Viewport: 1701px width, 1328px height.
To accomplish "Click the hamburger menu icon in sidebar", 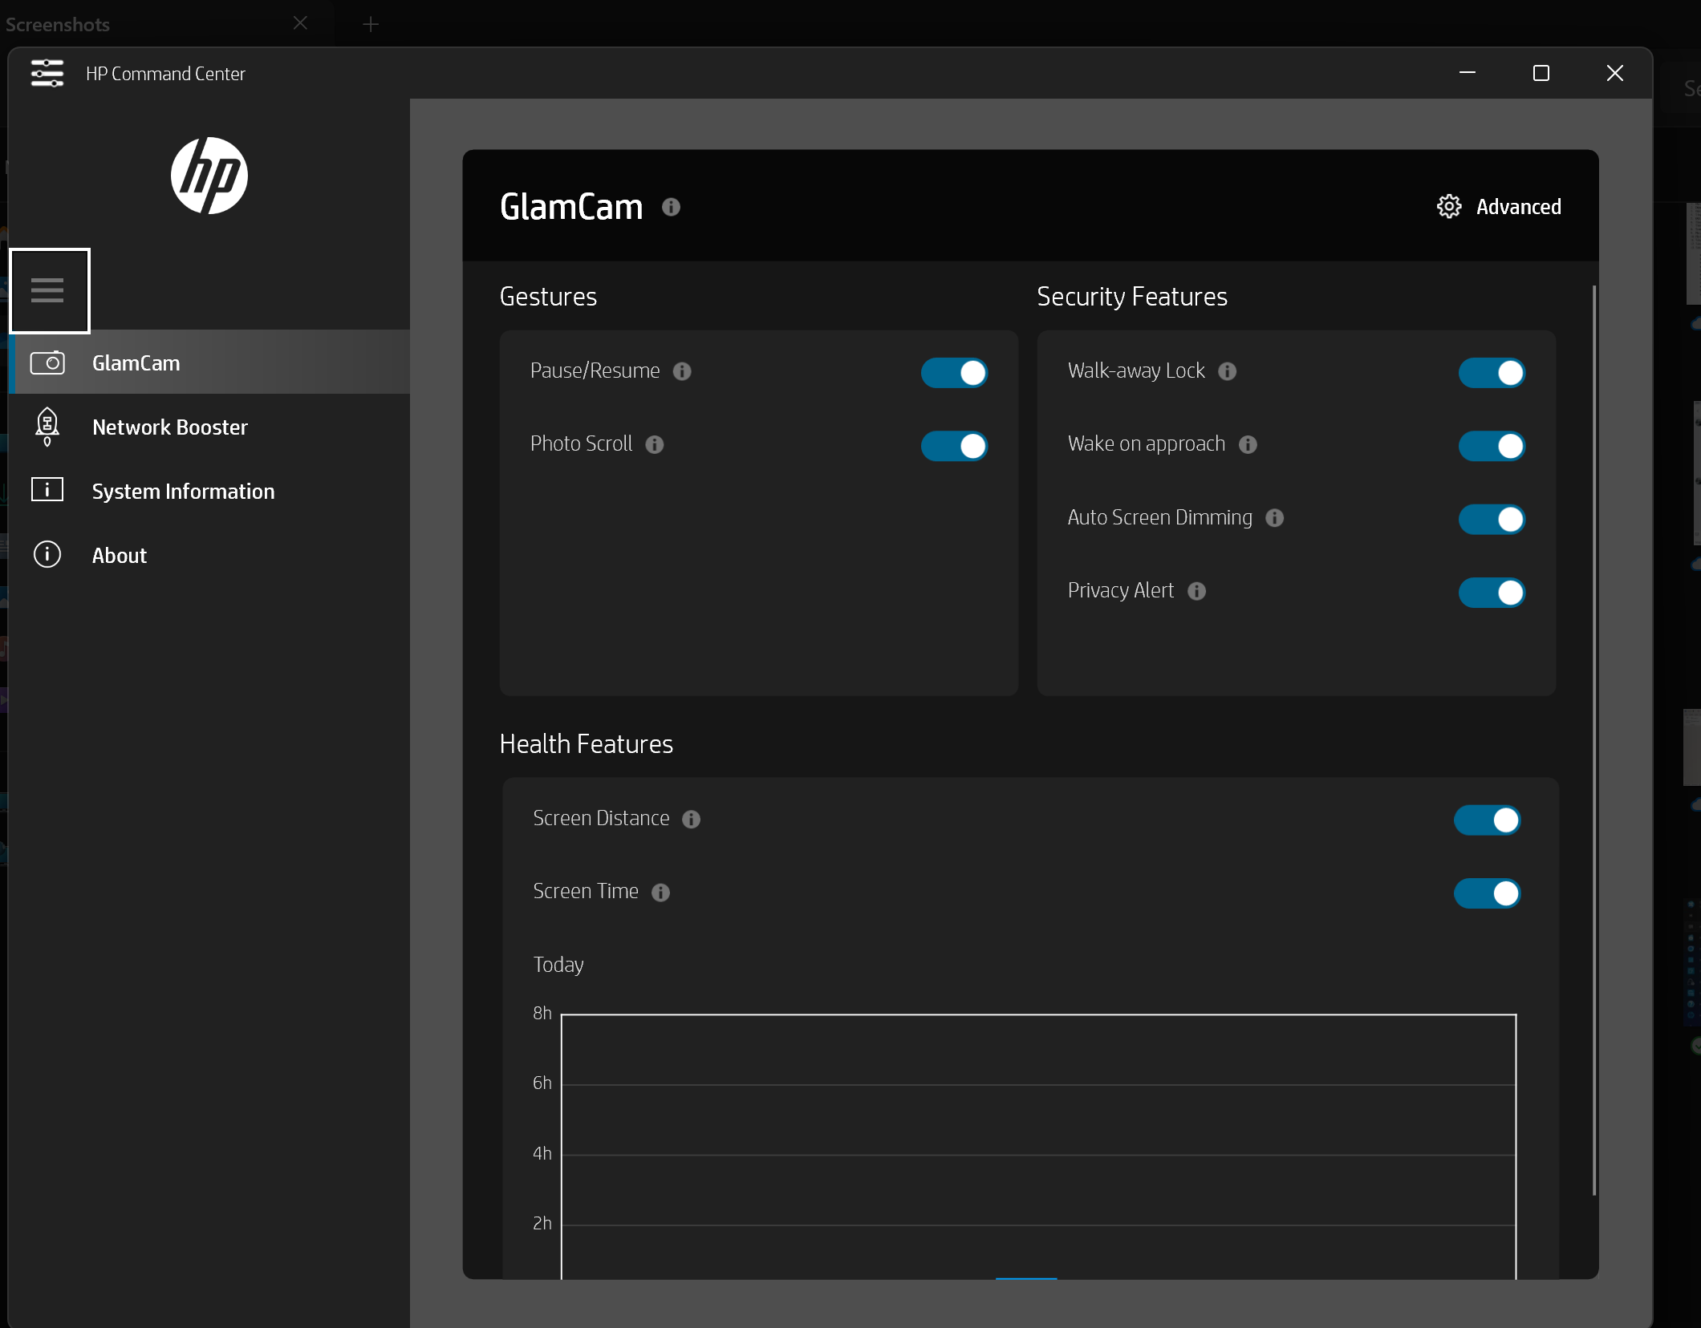I will [x=48, y=290].
